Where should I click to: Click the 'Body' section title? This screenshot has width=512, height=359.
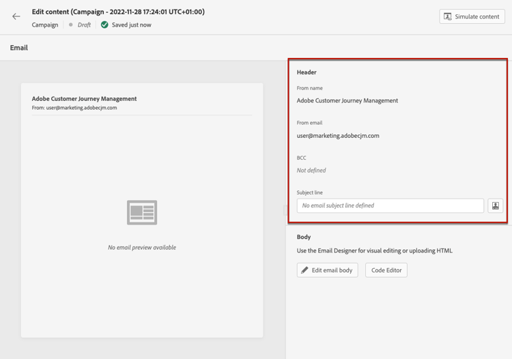click(304, 237)
